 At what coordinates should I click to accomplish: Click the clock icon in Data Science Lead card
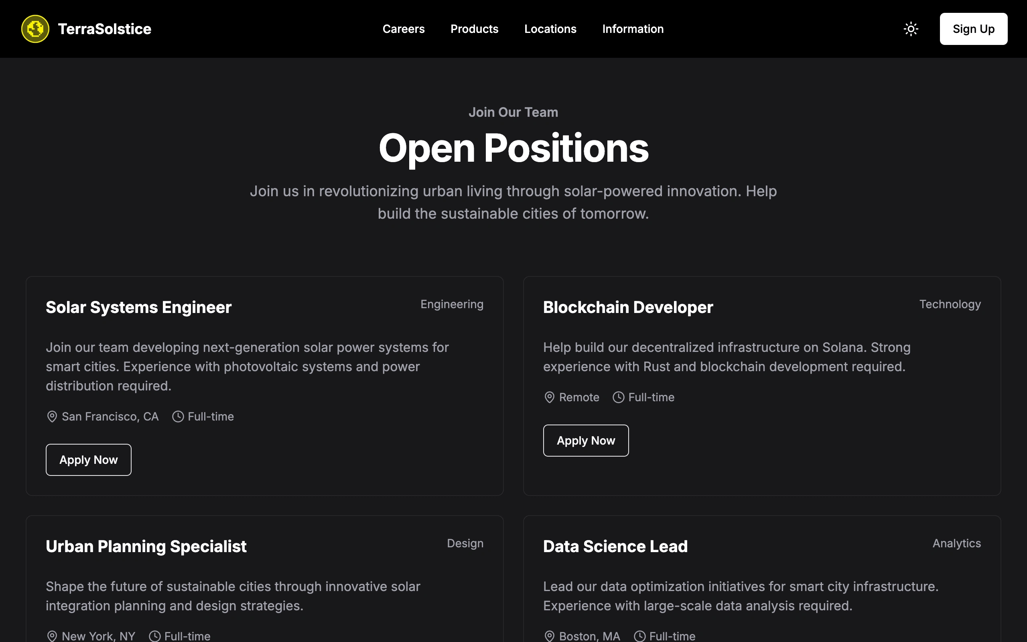click(x=639, y=636)
